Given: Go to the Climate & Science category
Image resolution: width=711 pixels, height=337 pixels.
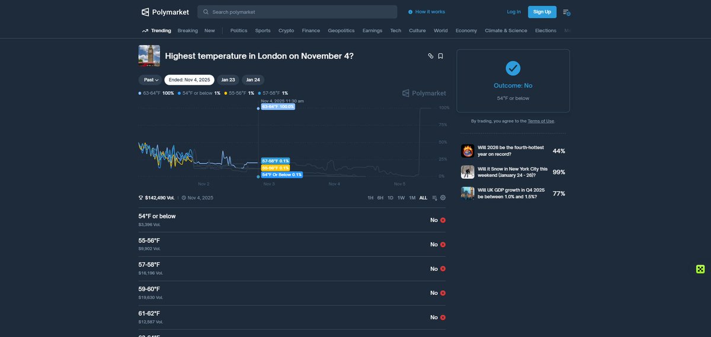Looking at the screenshot, I should coord(506,30).
